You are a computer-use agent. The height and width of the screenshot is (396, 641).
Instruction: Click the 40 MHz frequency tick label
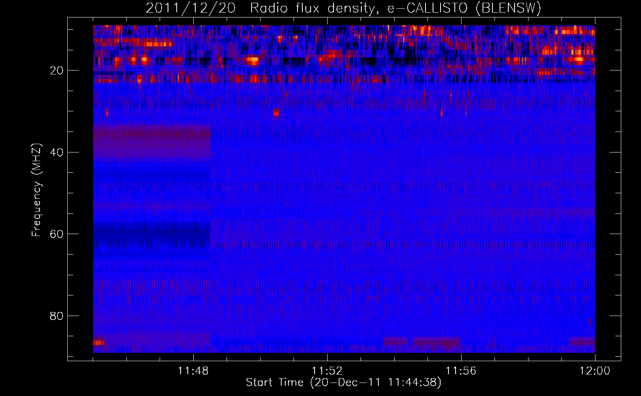(57, 152)
